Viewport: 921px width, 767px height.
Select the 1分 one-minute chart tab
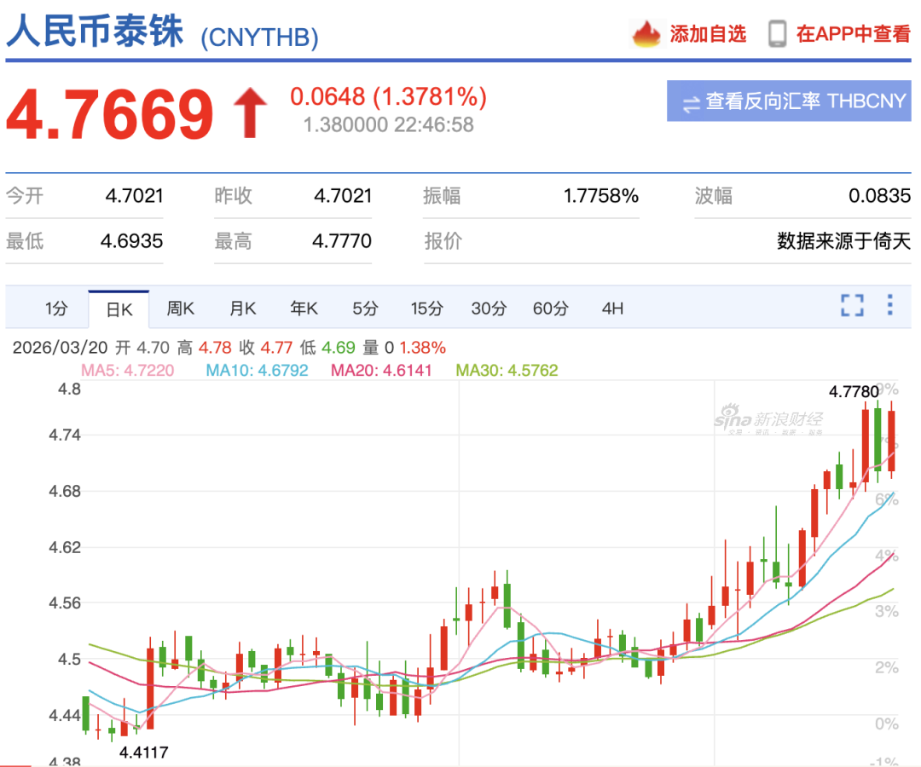(x=55, y=309)
